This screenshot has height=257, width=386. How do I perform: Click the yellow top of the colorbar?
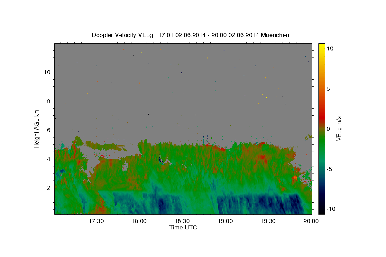[321, 47]
